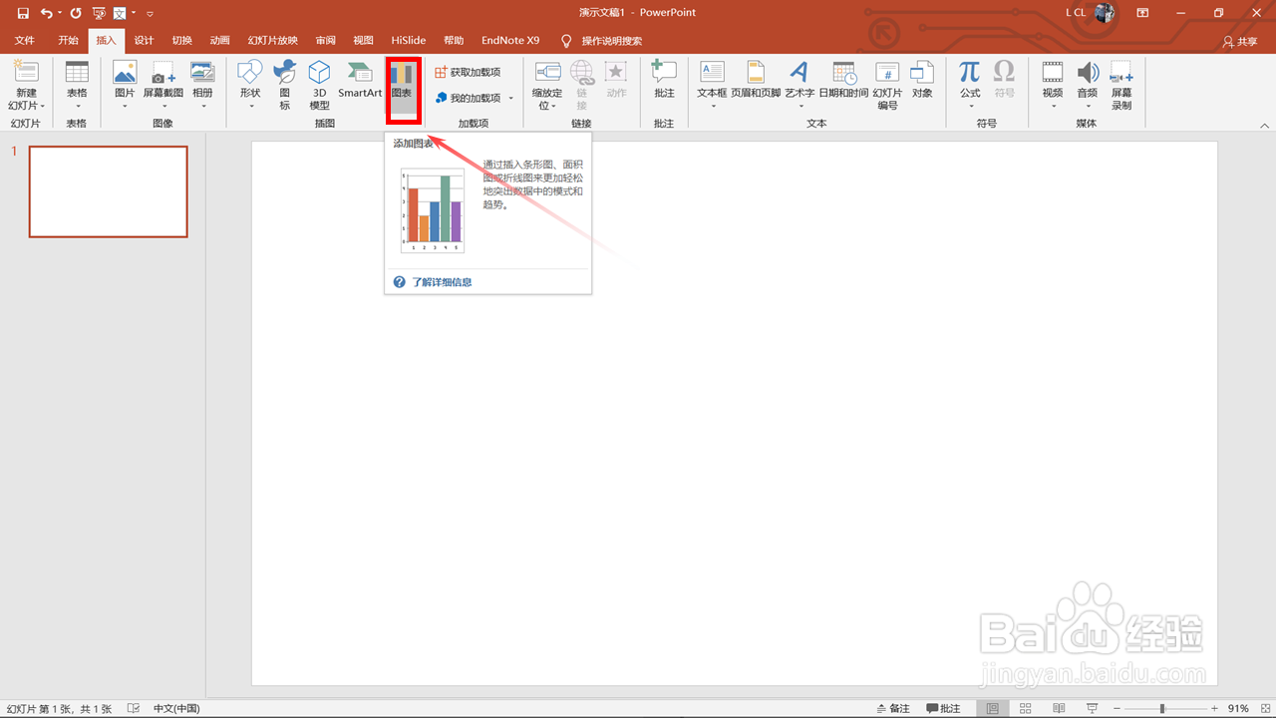Screen dimensions: 1276x718
Task: Zoom out with the minus button
Action: 1116,708
